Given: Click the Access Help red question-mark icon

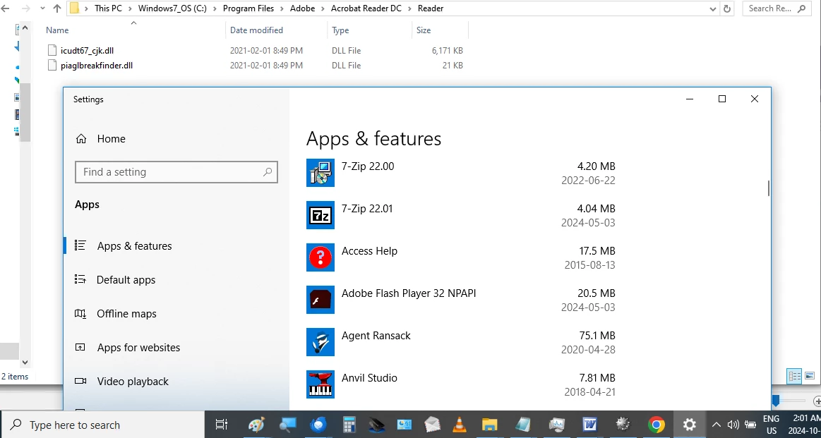Looking at the screenshot, I should [x=320, y=257].
